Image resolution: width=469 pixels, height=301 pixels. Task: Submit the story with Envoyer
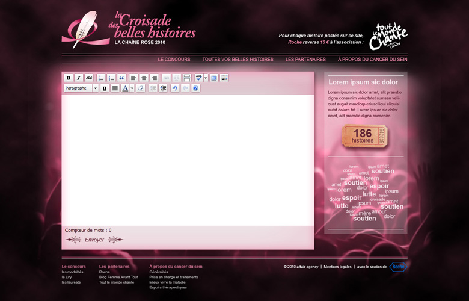pos(94,240)
